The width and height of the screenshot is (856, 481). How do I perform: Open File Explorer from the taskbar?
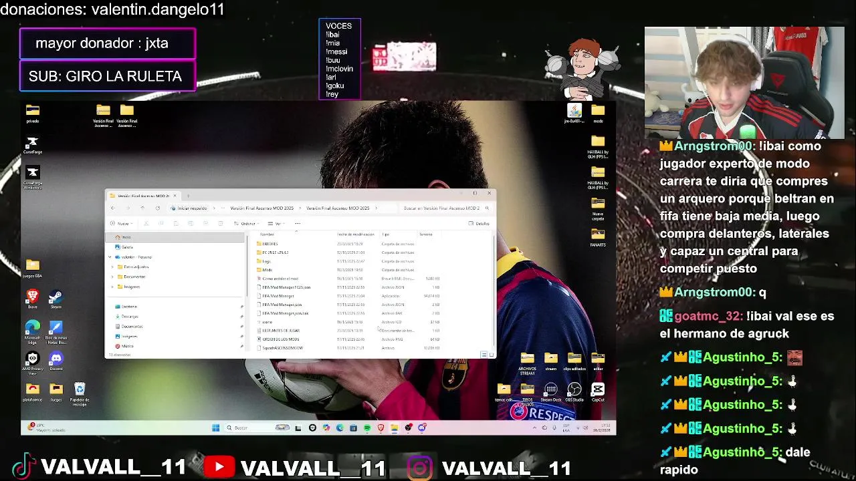(394, 428)
